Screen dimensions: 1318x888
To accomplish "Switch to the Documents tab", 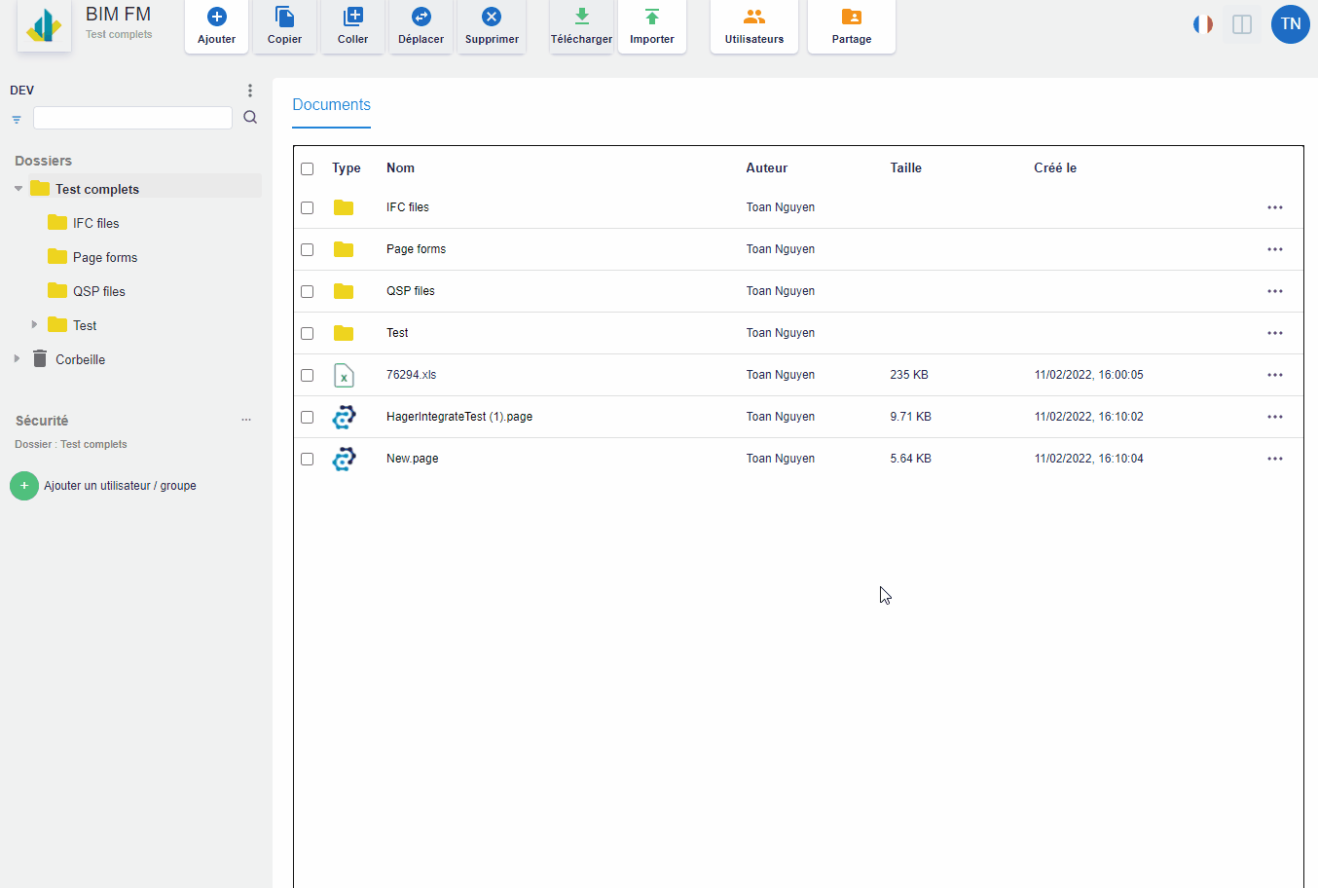I will tap(331, 105).
